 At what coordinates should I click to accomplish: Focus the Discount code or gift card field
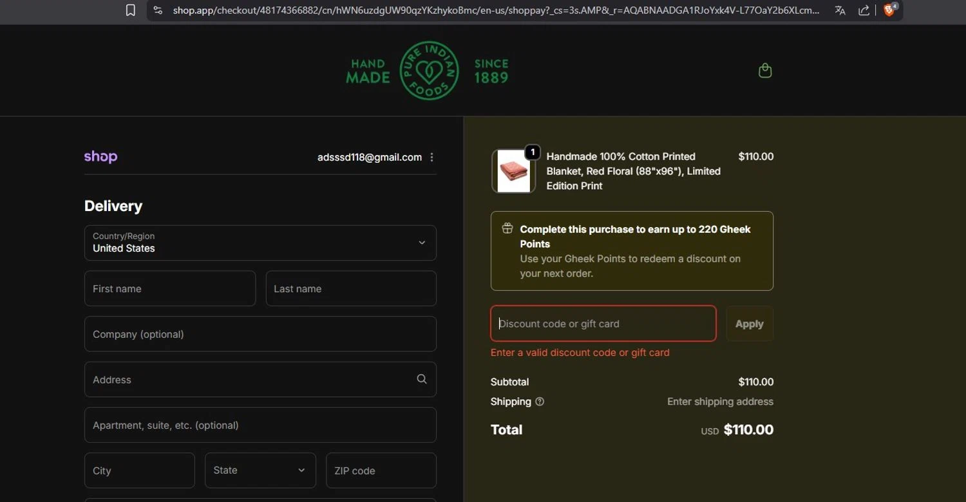coord(603,323)
